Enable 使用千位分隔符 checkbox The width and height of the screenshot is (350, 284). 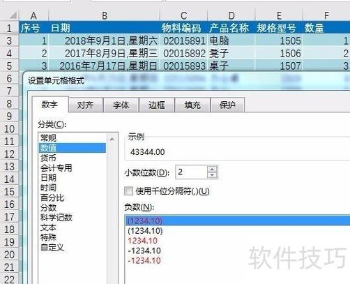128,191
